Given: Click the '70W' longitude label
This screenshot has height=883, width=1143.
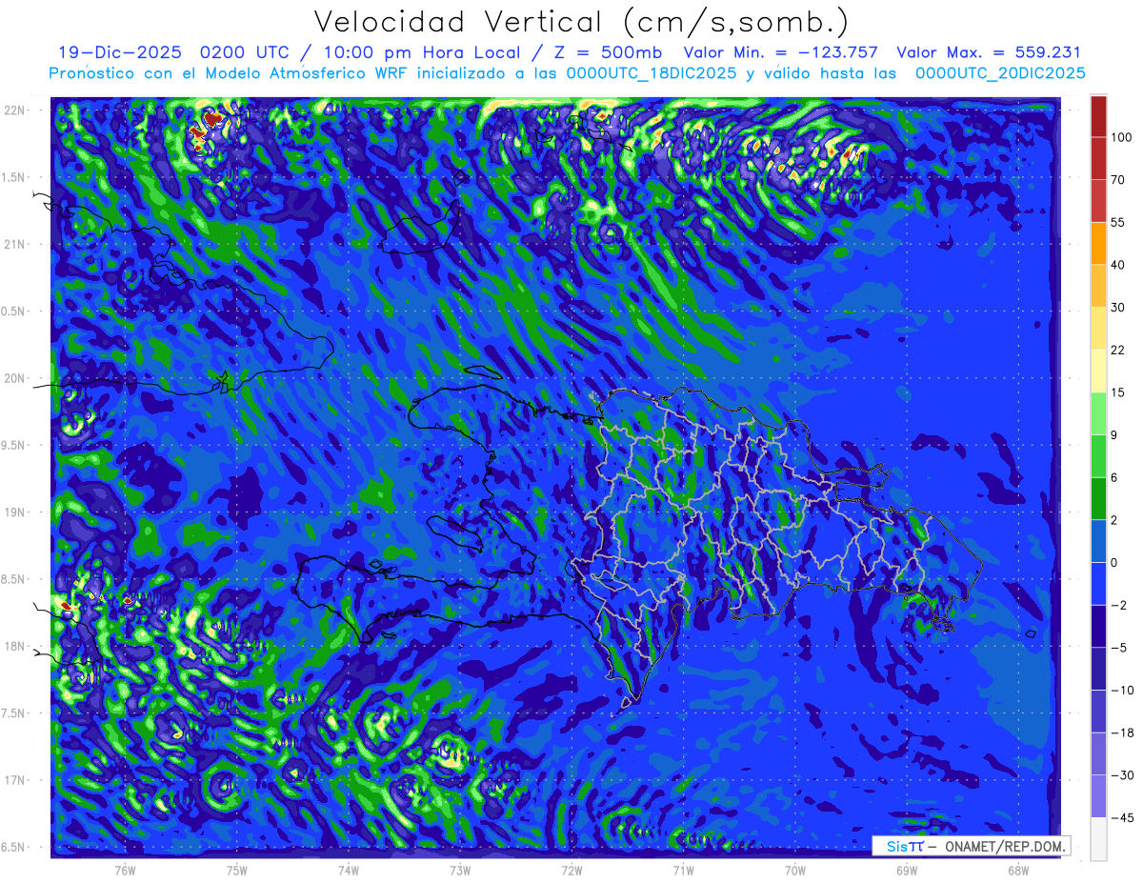Looking at the screenshot, I should [x=794, y=871].
